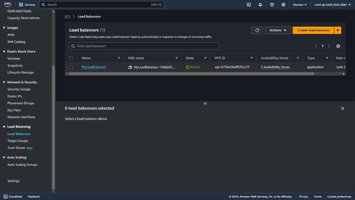Collapse the Network & Security section

4,82
